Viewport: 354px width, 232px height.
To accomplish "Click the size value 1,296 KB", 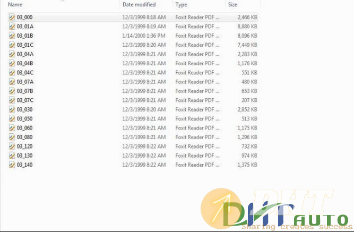I will [x=247, y=137].
